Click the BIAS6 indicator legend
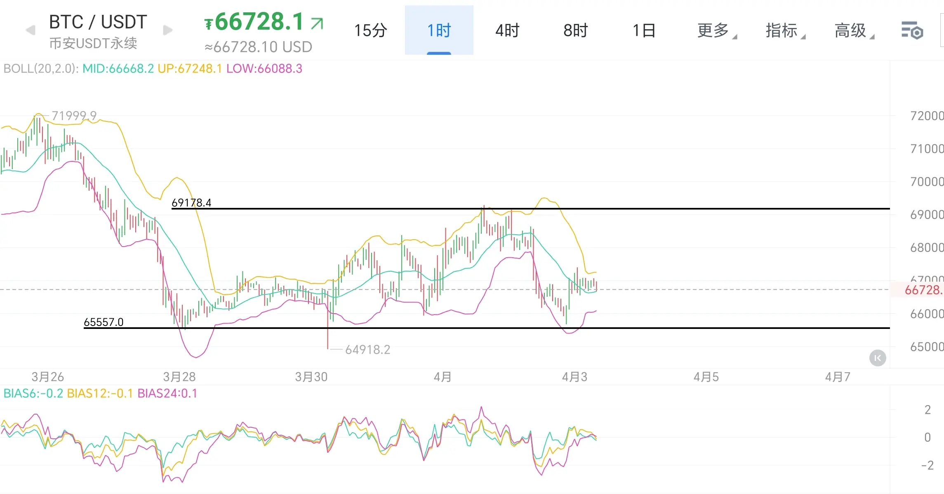The height and width of the screenshot is (494, 944). (x=33, y=393)
